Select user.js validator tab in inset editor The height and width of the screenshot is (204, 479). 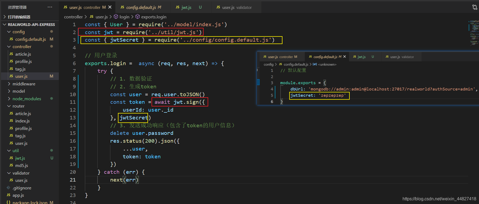400,57
